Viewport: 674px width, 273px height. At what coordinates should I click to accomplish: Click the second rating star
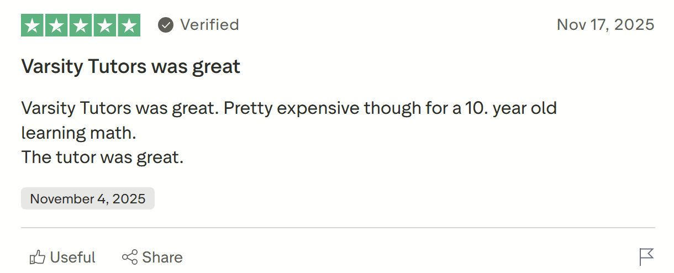[57, 25]
